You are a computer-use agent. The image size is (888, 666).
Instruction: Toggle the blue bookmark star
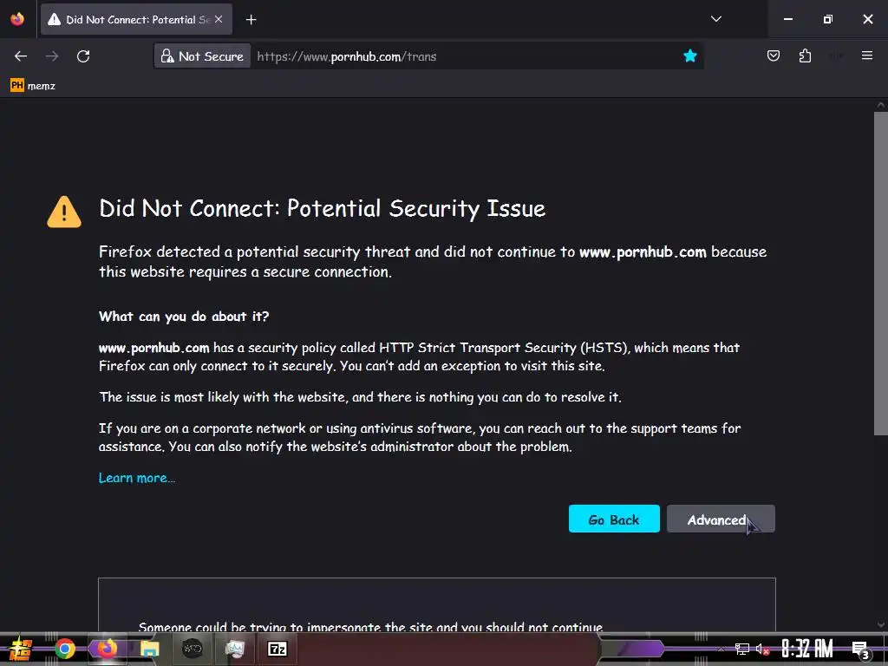point(689,55)
